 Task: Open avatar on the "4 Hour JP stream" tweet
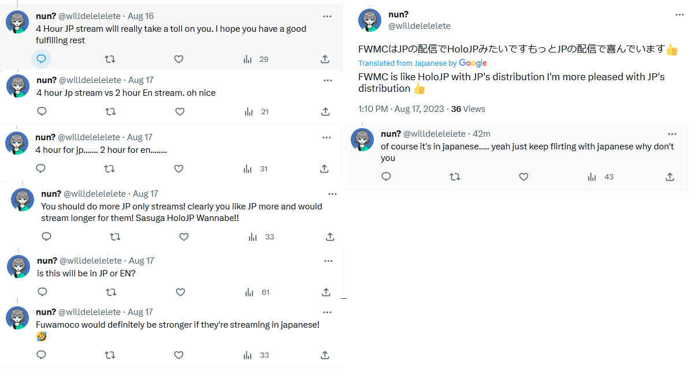click(17, 22)
